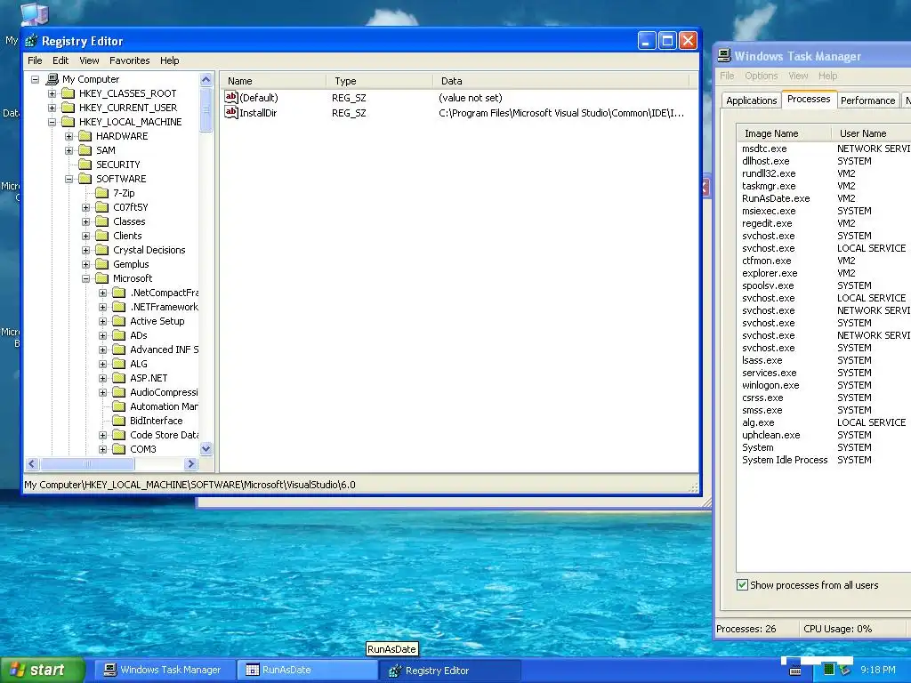Click the Windows Task Manager title bar icon
This screenshot has width=911, height=683.
coord(724,56)
